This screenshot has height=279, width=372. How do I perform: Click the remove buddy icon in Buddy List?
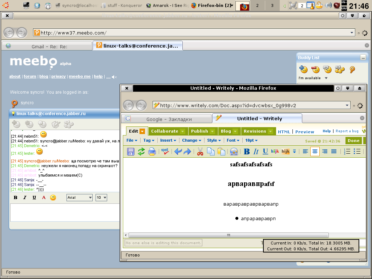(x=316, y=69)
